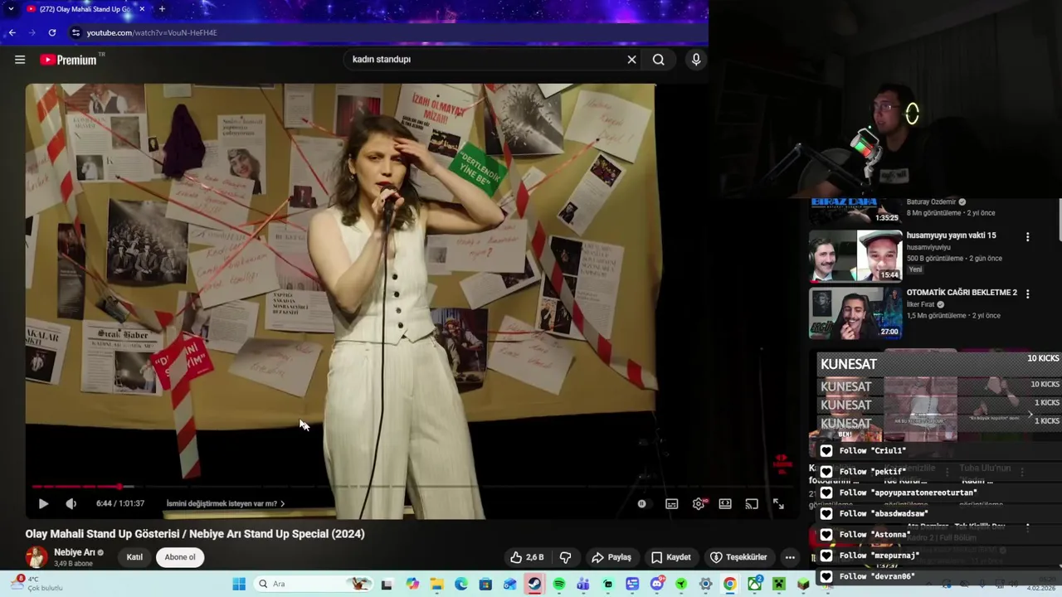The image size is (1062, 597).
Task: Save video with Kaydet button
Action: tap(670, 557)
